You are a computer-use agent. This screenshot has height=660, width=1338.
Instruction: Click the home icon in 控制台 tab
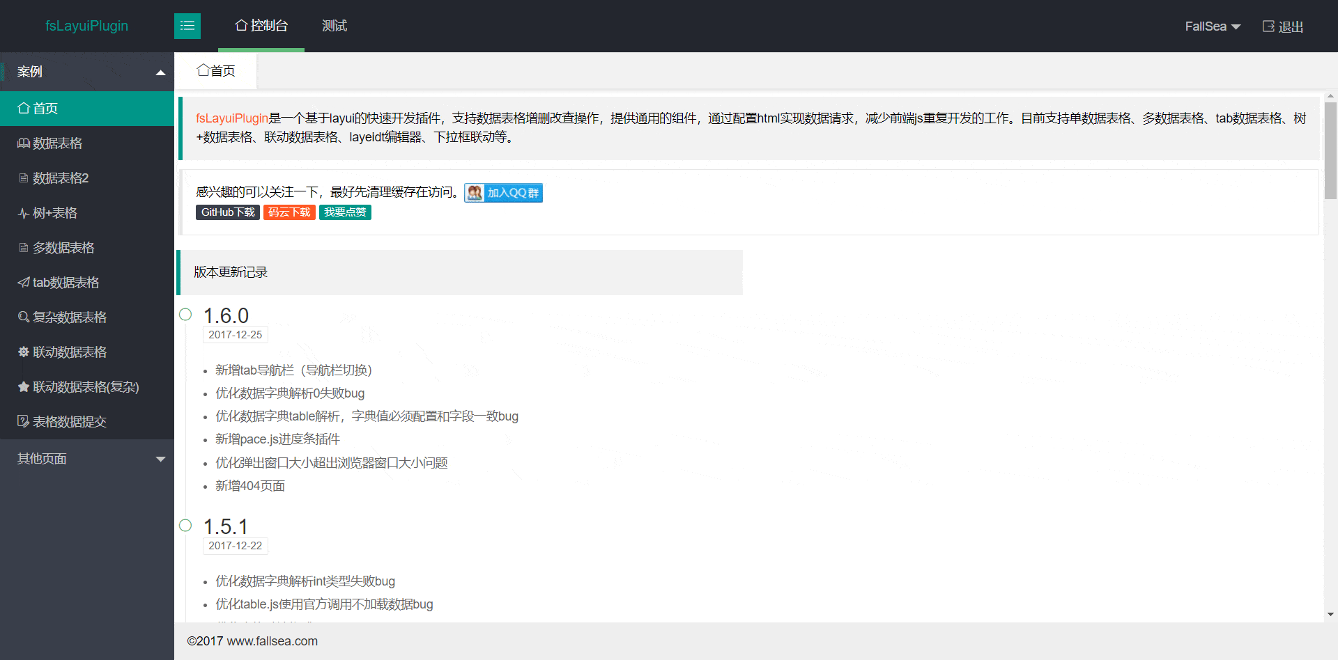tap(241, 26)
